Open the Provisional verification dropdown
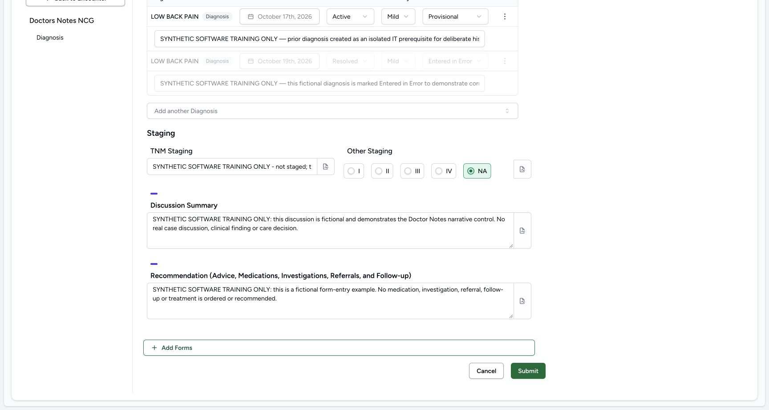The height and width of the screenshot is (410, 769). tap(455, 16)
